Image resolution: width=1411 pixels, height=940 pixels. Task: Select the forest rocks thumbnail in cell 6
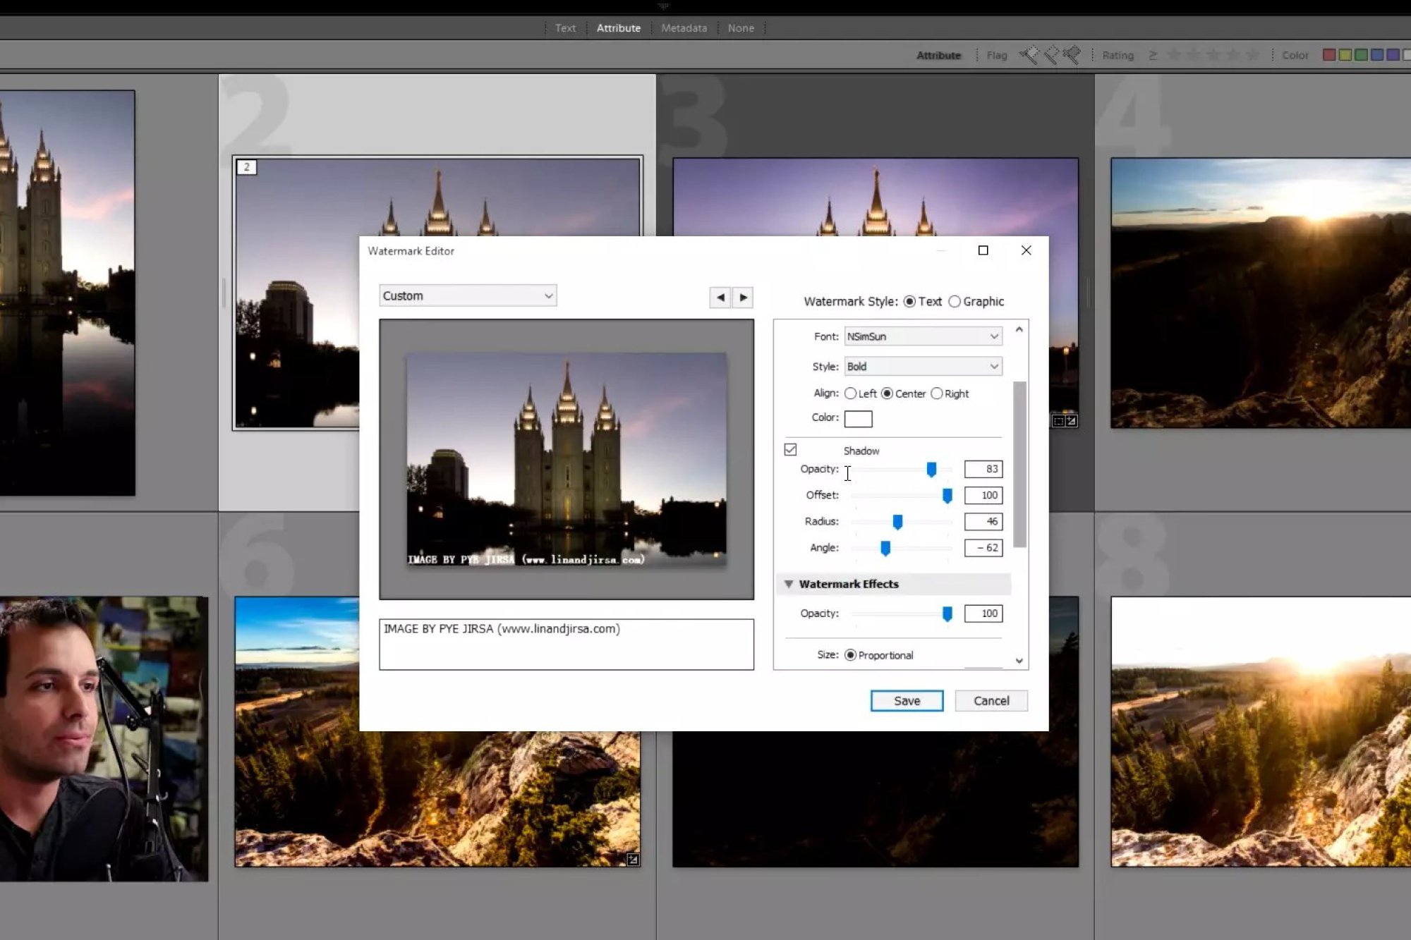[437, 799]
